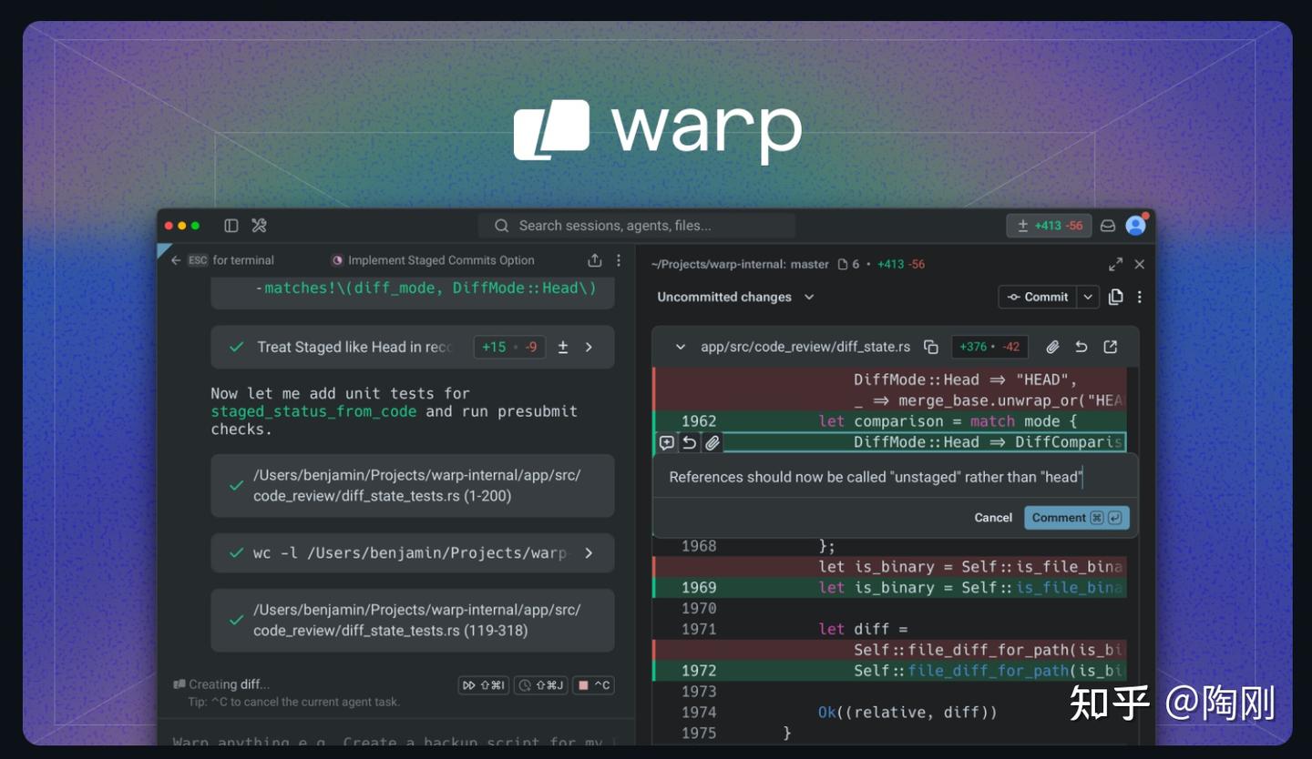Revert changes in diff_state.rs file header
Image resolution: width=1312 pixels, height=759 pixels.
tap(1081, 347)
